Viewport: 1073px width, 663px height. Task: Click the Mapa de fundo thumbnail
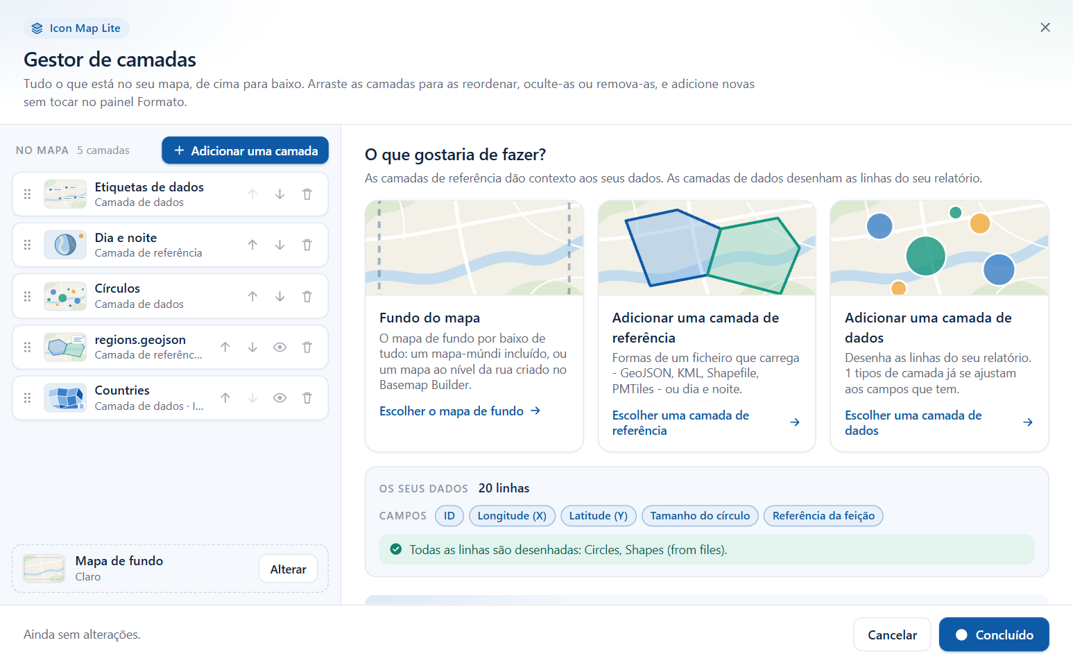pos(44,569)
